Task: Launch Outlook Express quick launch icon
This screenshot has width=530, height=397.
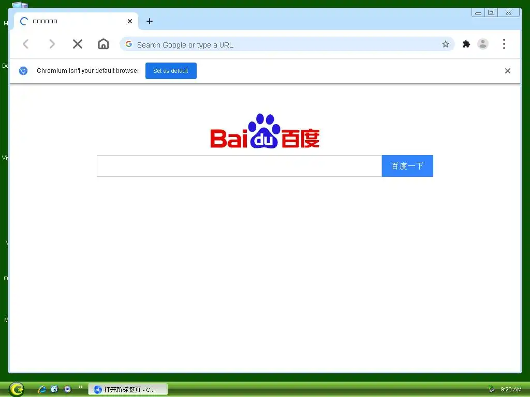Action: click(54, 389)
